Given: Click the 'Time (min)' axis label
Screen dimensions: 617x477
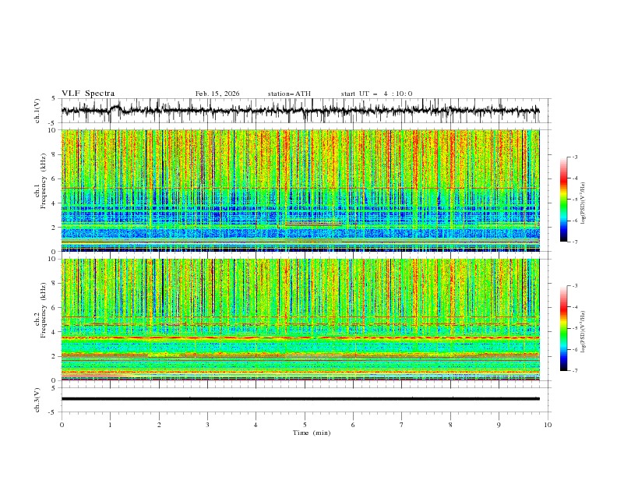Looking at the screenshot, I should click(x=312, y=433).
